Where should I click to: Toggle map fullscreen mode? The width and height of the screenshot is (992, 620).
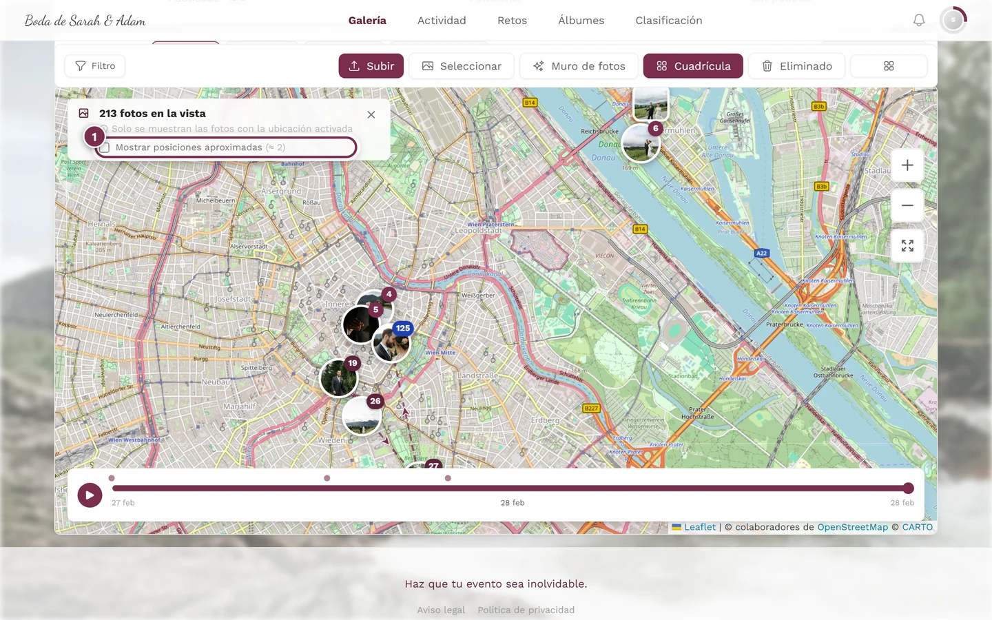[x=907, y=246]
